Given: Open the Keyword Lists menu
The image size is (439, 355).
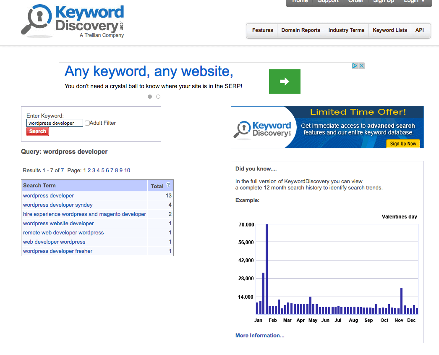Looking at the screenshot, I should (389, 30).
